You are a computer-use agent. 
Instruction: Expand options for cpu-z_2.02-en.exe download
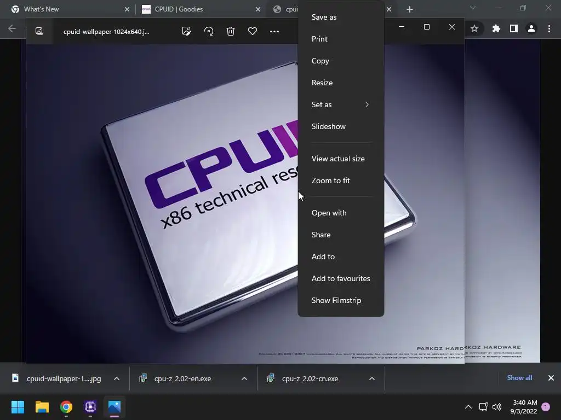244,378
